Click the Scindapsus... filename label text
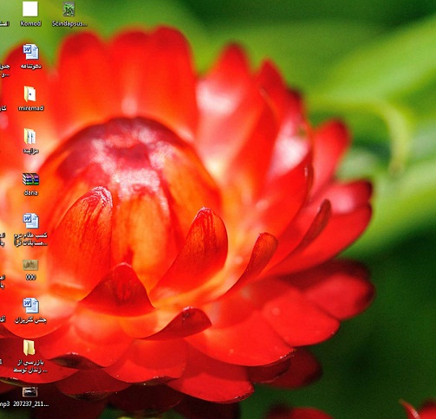The height and width of the screenshot is (419, 436). 69,23
